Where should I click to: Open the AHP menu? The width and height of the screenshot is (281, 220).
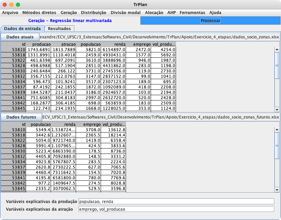172,13
